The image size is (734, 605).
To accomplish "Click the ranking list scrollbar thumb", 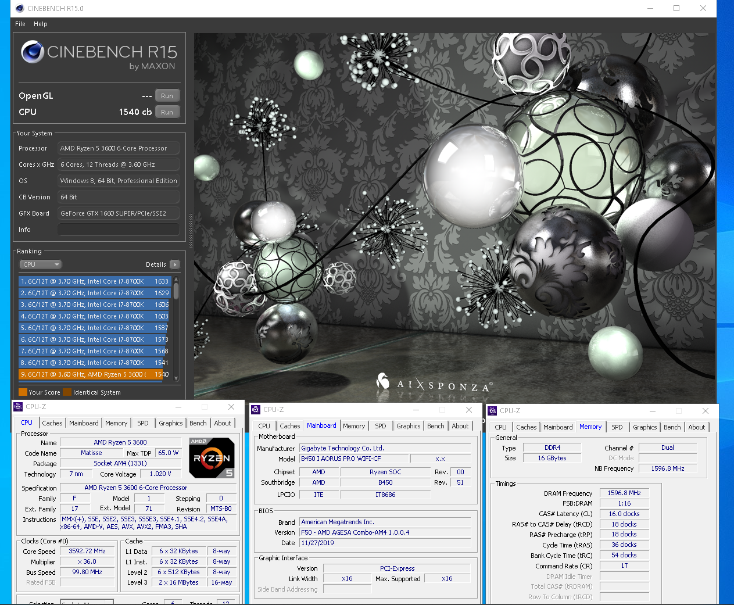I will (x=176, y=291).
